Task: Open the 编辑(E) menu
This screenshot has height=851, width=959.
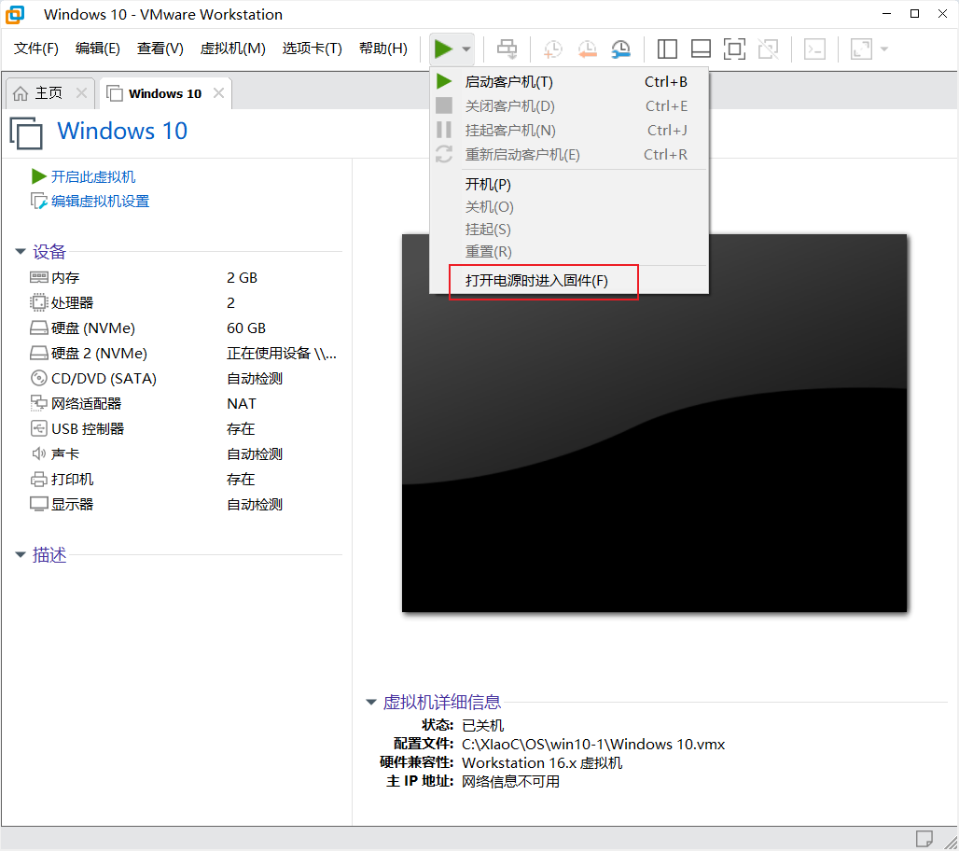Action: click(98, 49)
